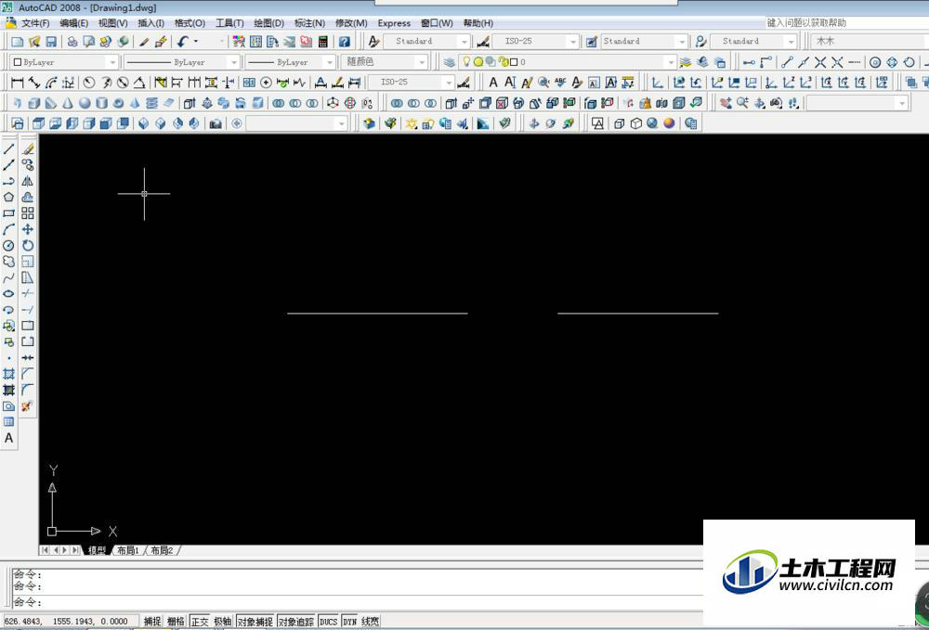
Task: Toggle 栅格 grid display in status bar
Action: [x=176, y=621]
